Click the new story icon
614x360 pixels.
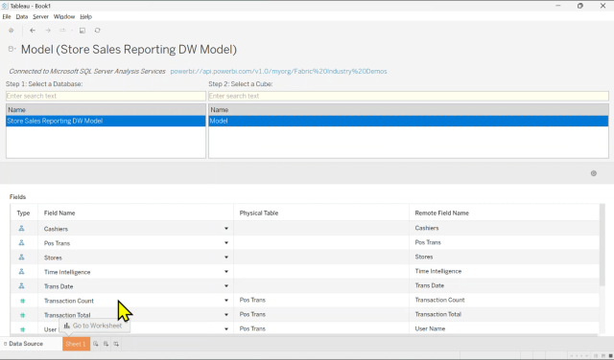click(x=116, y=344)
